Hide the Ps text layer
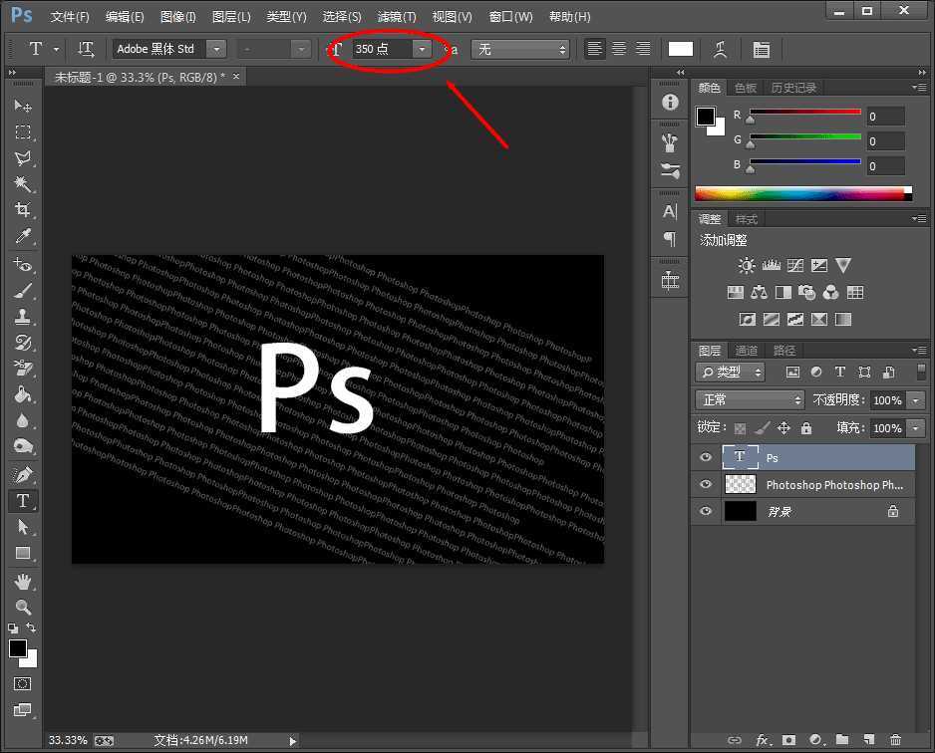The height and width of the screenshot is (753, 935). coord(705,457)
